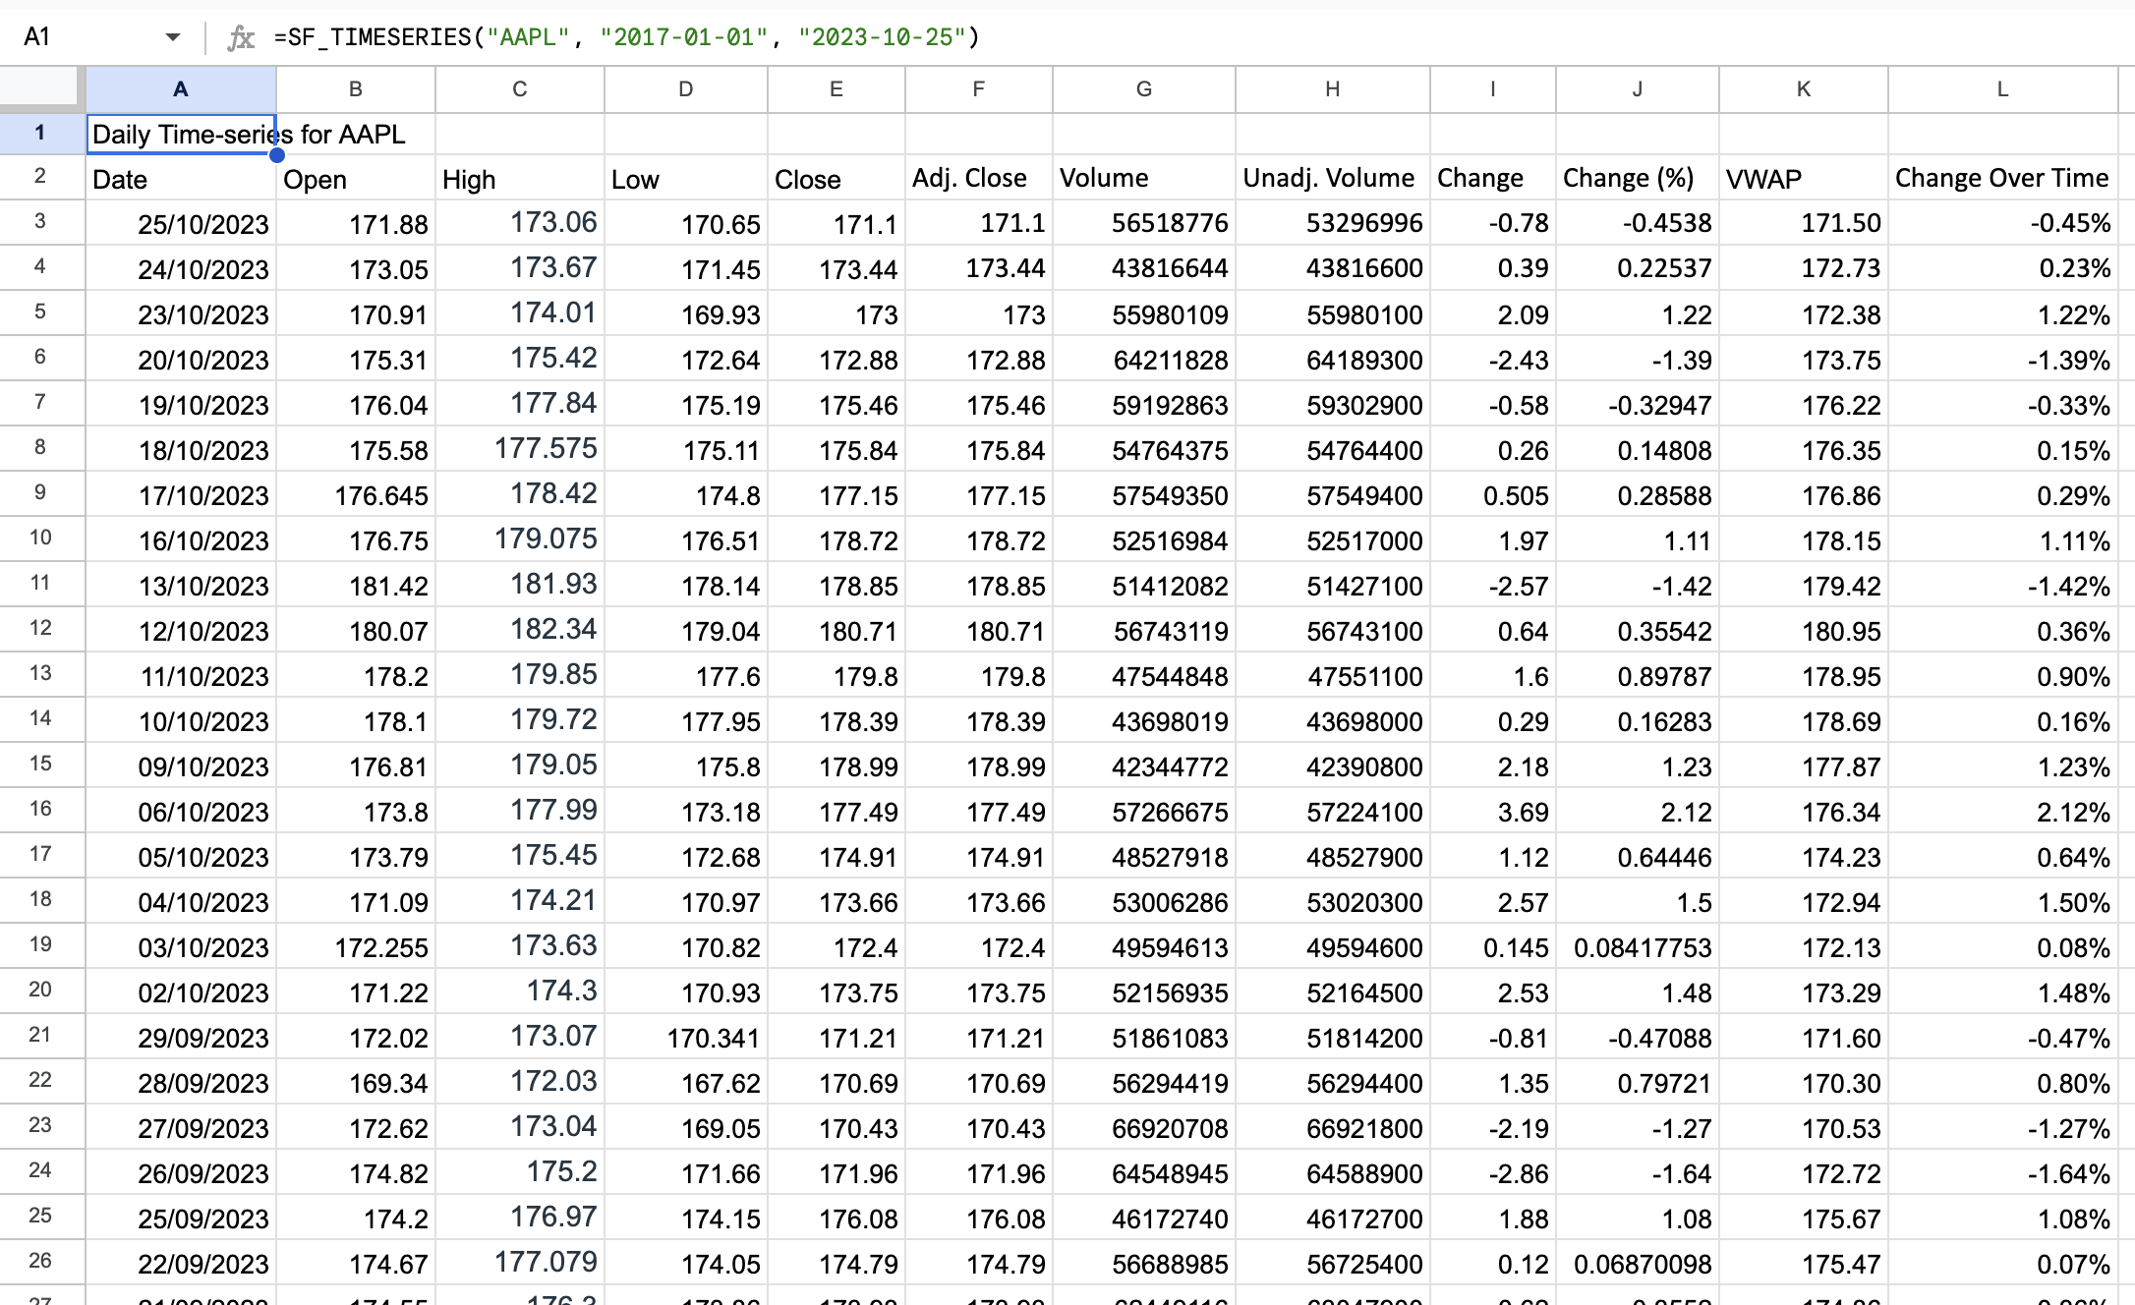Click the fx function icon
This screenshot has height=1305, width=2135.
coord(241,38)
